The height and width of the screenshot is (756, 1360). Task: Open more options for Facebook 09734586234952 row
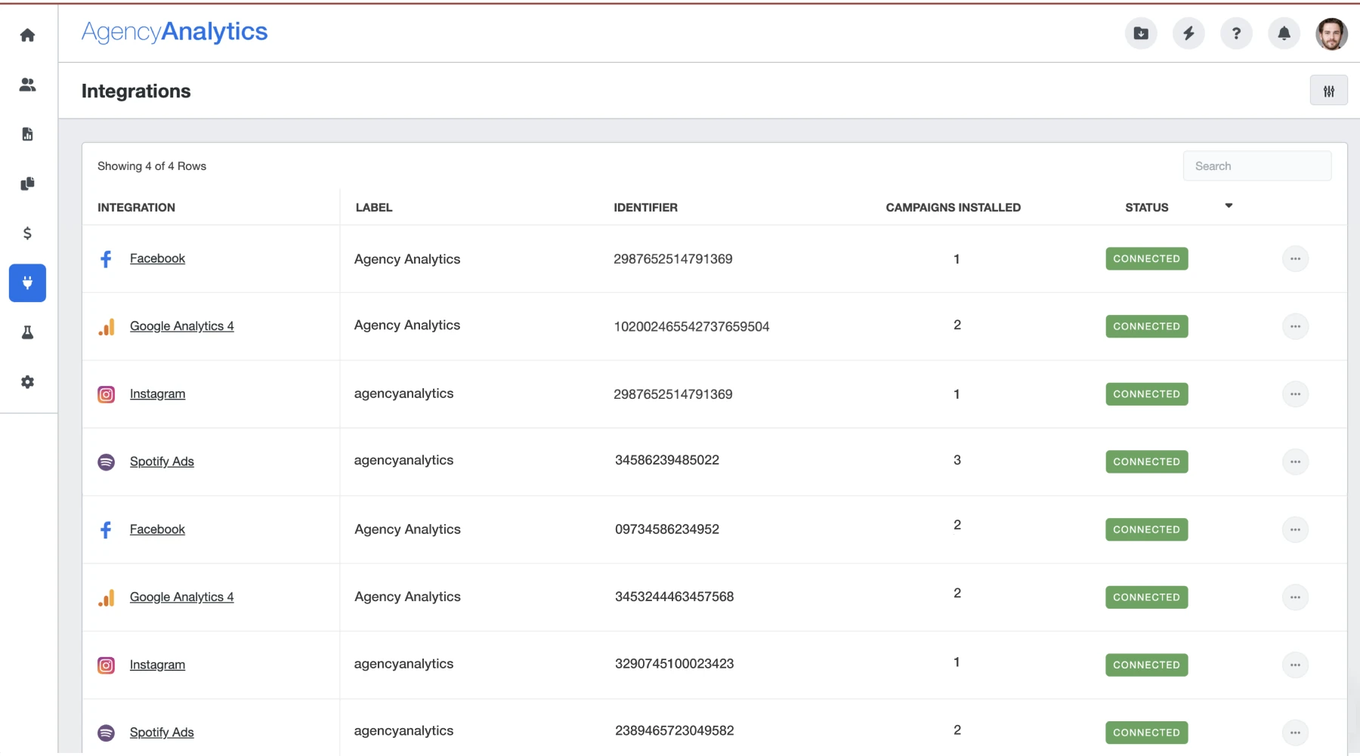coord(1295,529)
